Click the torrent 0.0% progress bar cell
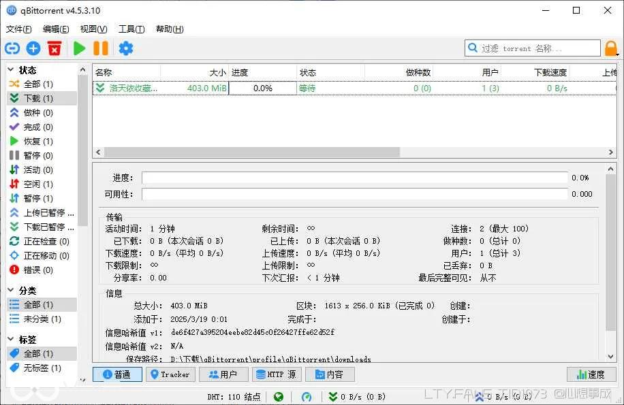 tap(263, 88)
